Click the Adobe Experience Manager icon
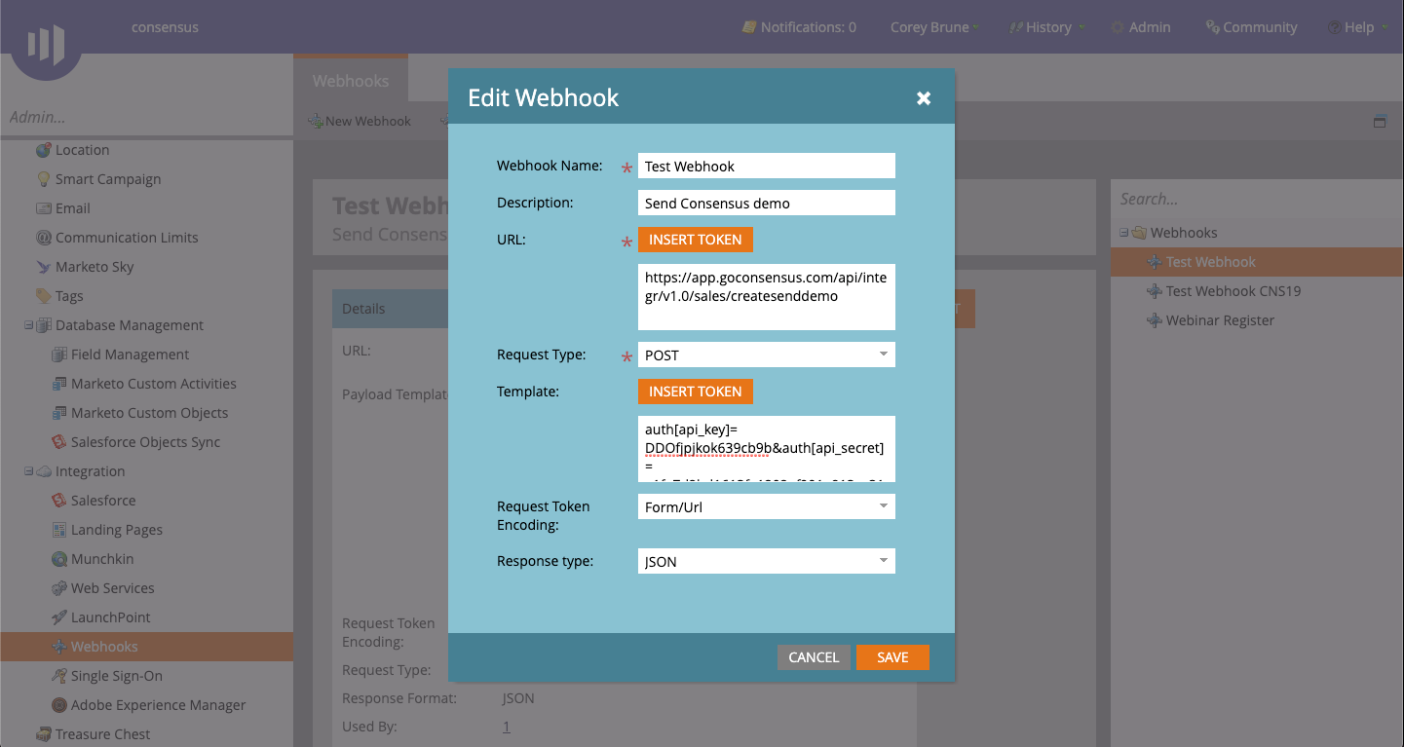1404x747 pixels. click(x=58, y=705)
